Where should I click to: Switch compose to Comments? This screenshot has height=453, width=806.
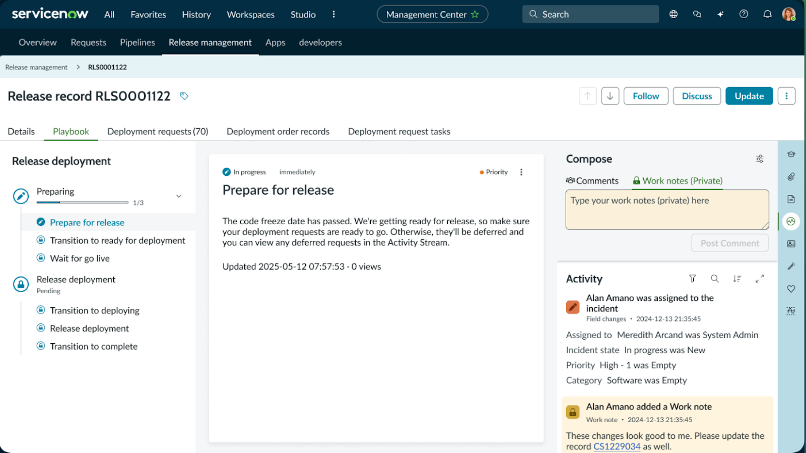tap(592, 181)
